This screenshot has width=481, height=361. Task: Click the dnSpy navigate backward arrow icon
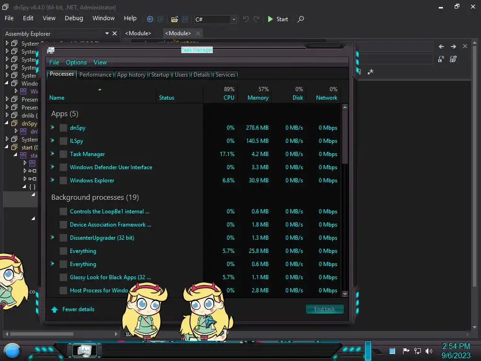pyautogui.click(x=150, y=19)
